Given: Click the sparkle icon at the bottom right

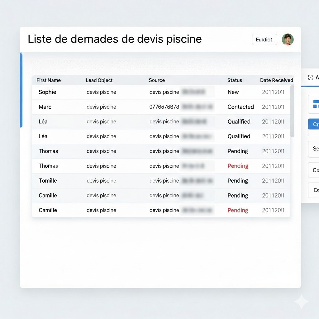Looking at the screenshot, I should [301, 302].
